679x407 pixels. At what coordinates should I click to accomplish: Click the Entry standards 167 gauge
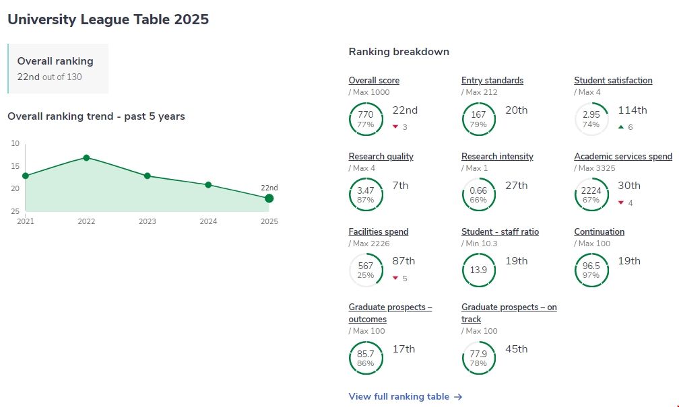(478, 119)
